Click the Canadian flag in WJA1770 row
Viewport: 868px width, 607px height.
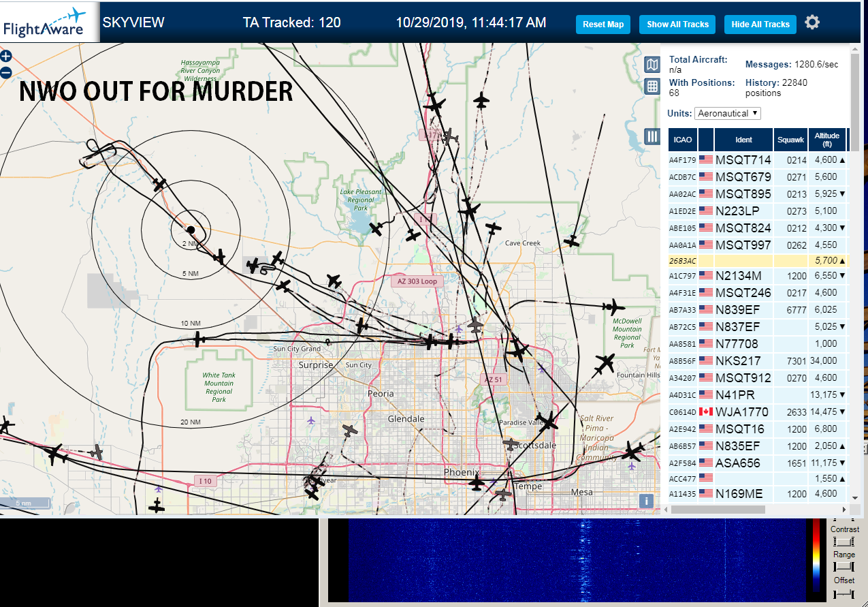[x=705, y=412]
